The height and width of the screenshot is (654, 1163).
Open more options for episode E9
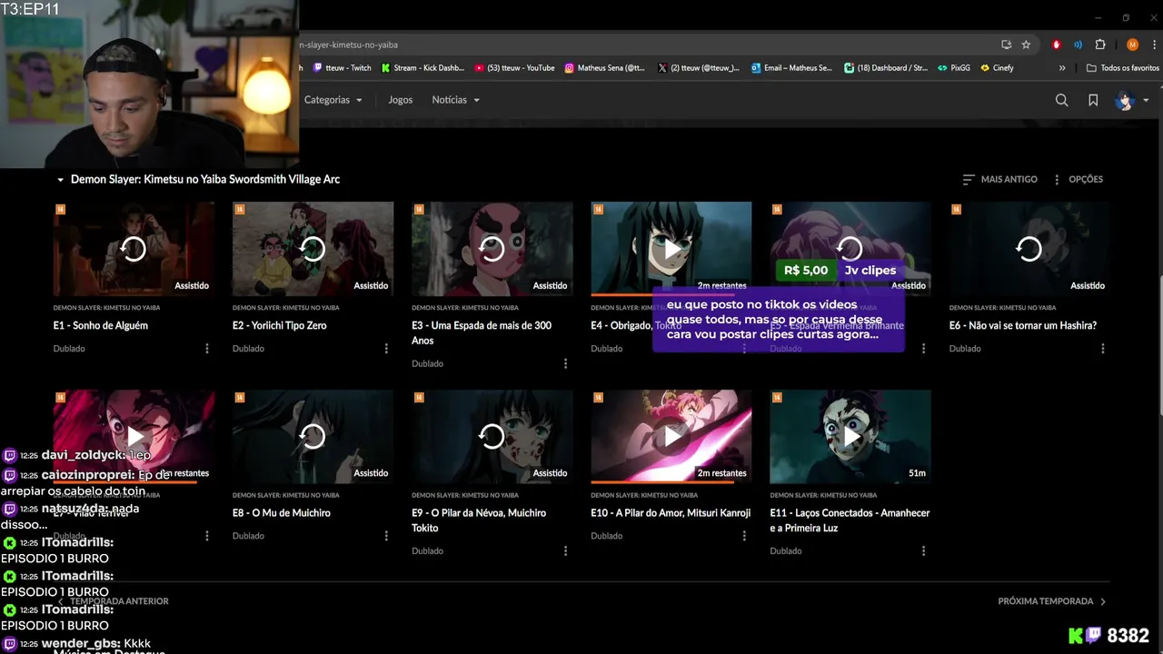pyautogui.click(x=564, y=550)
